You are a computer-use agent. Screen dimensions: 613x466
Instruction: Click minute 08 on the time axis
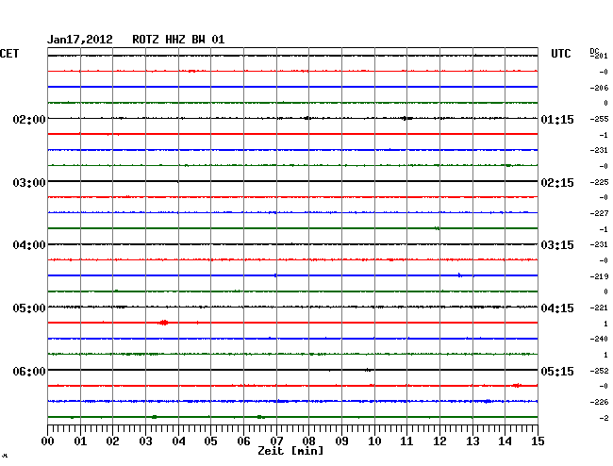(x=308, y=441)
